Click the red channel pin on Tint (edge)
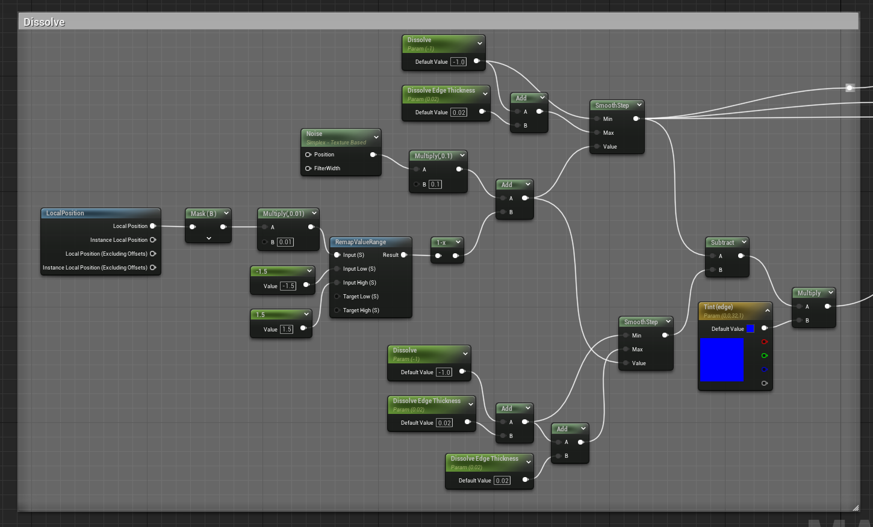 764,342
